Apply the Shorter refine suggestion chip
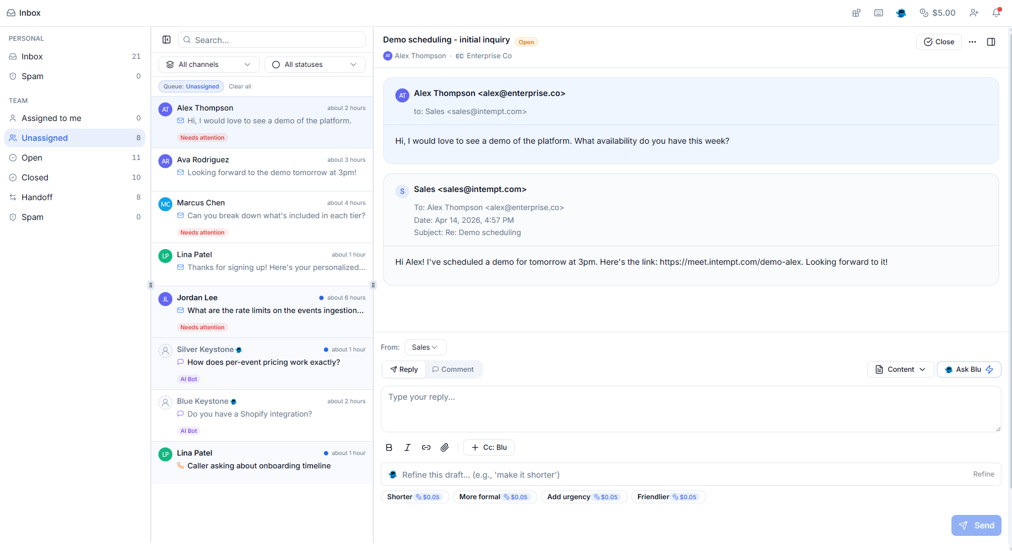 click(x=415, y=496)
